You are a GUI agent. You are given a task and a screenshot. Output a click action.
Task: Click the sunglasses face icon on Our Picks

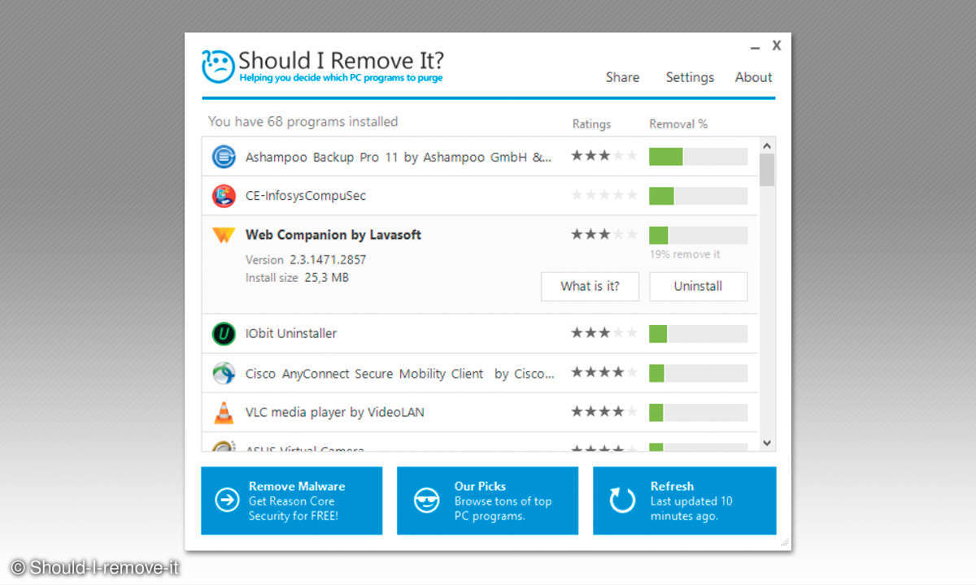[x=426, y=500]
